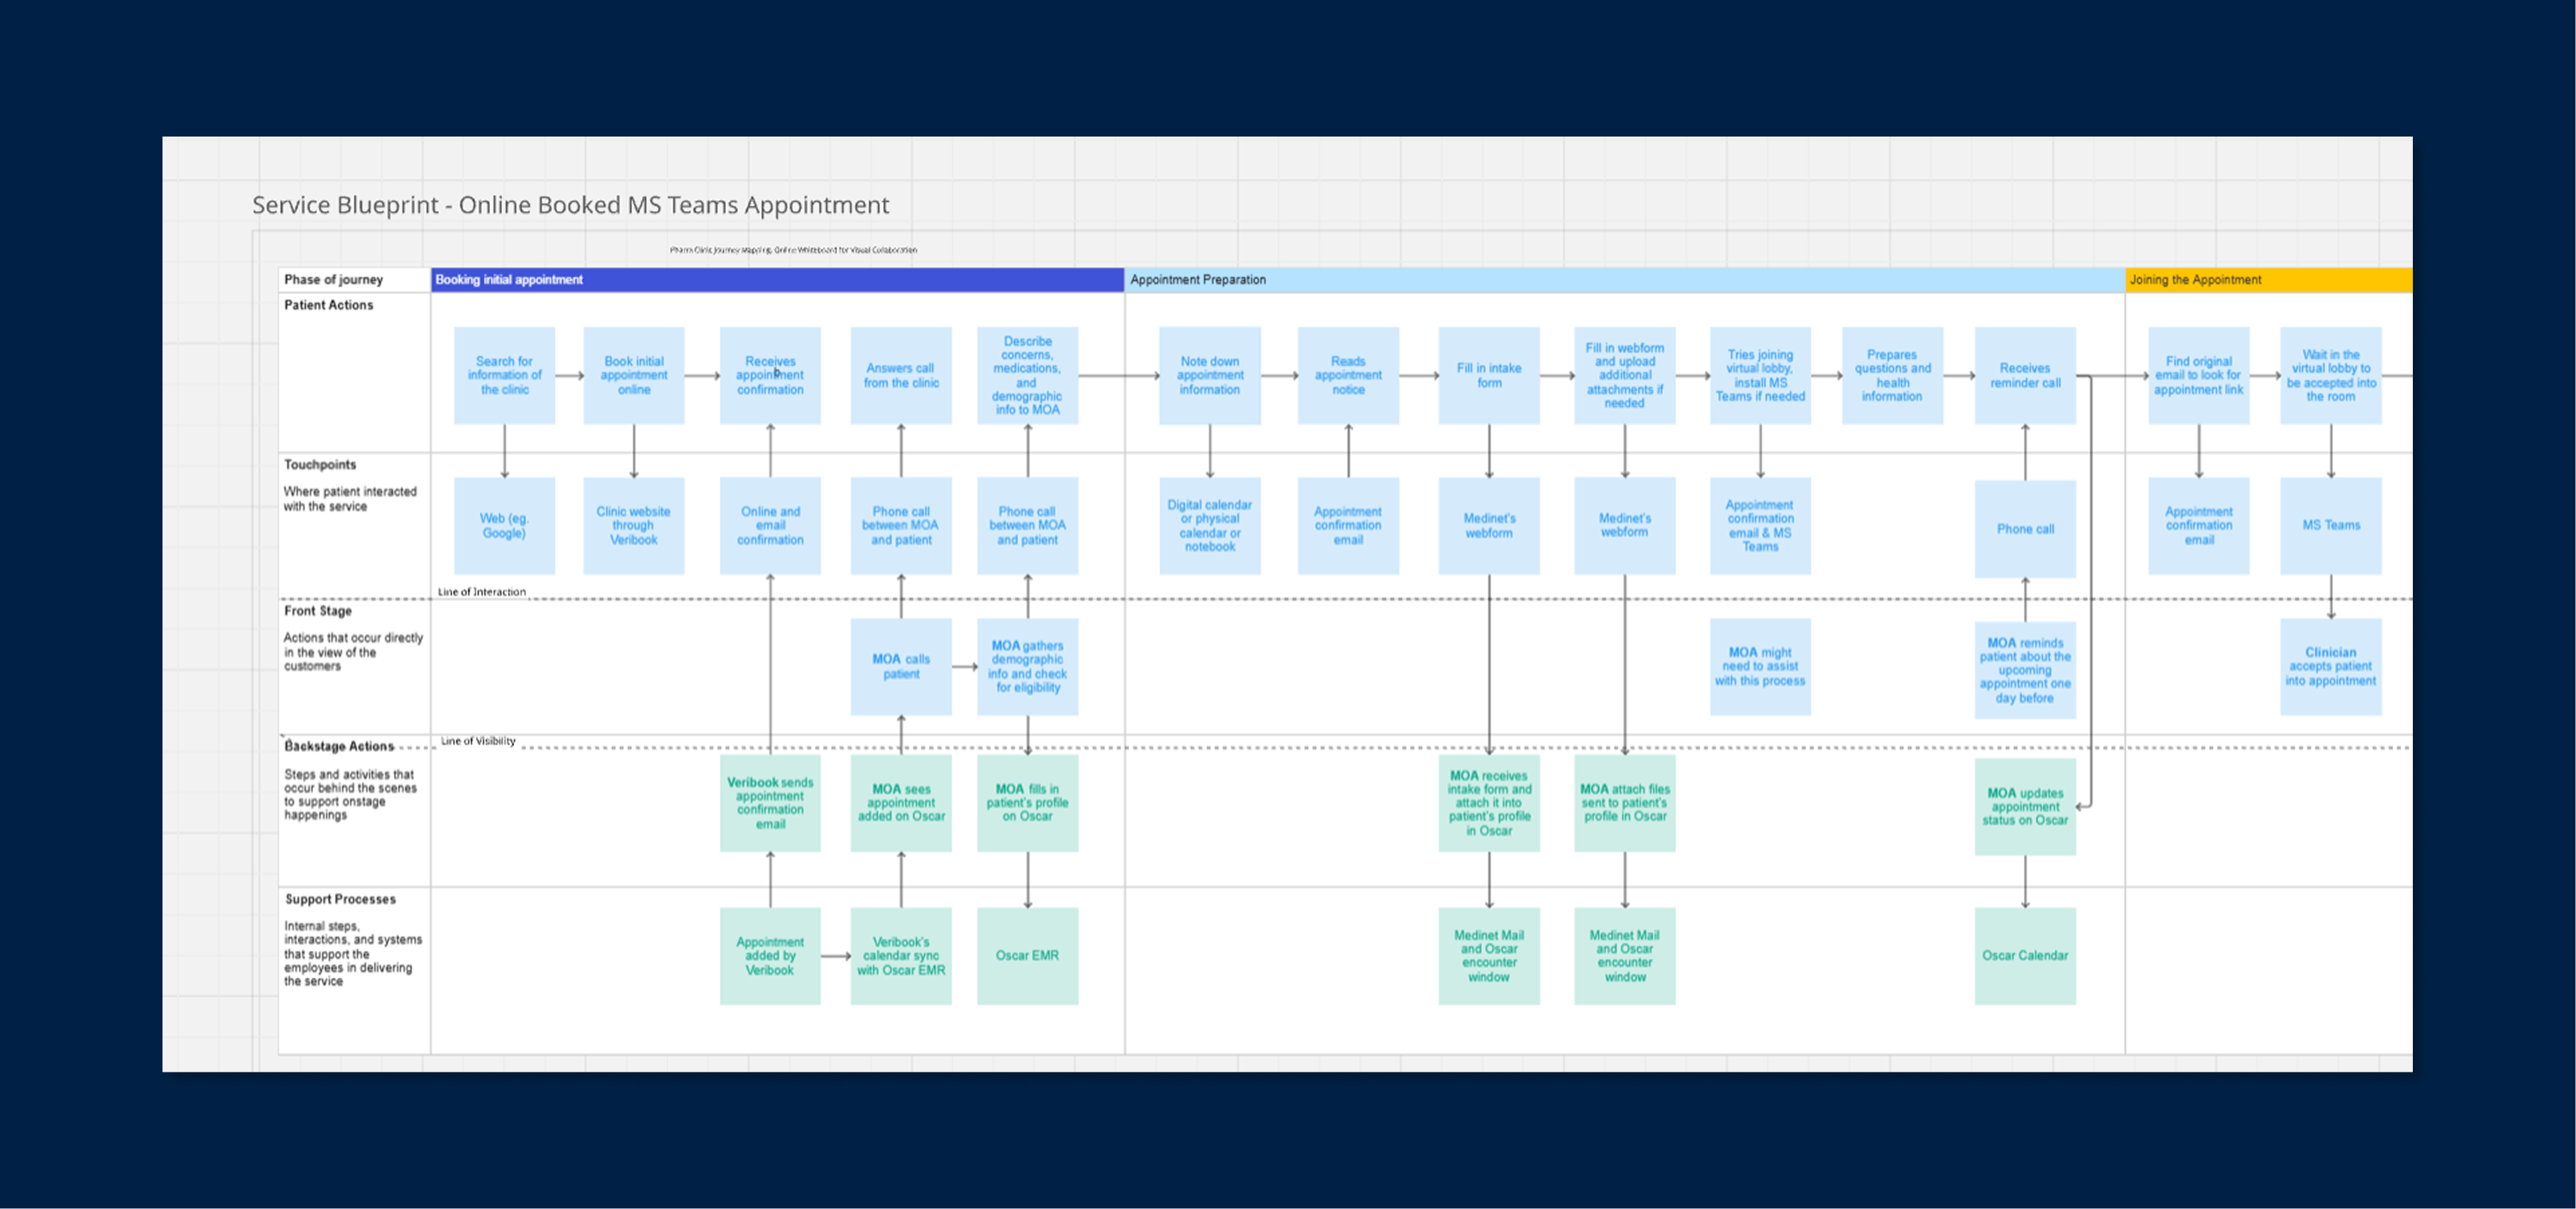Select the "MOA updates appointment status on Oscar" shape
The width and height of the screenshot is (2576, 1209).
pyautogui.click(x=2026, y=806)
